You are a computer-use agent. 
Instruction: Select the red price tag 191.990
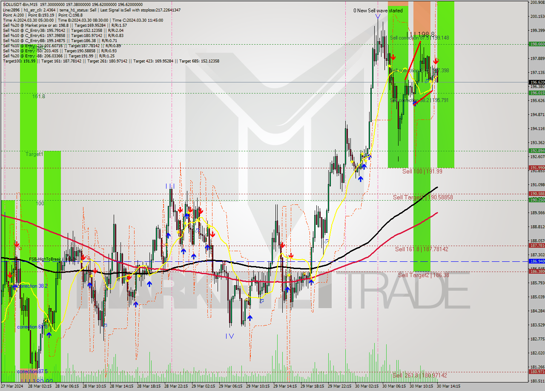(536, 168)
